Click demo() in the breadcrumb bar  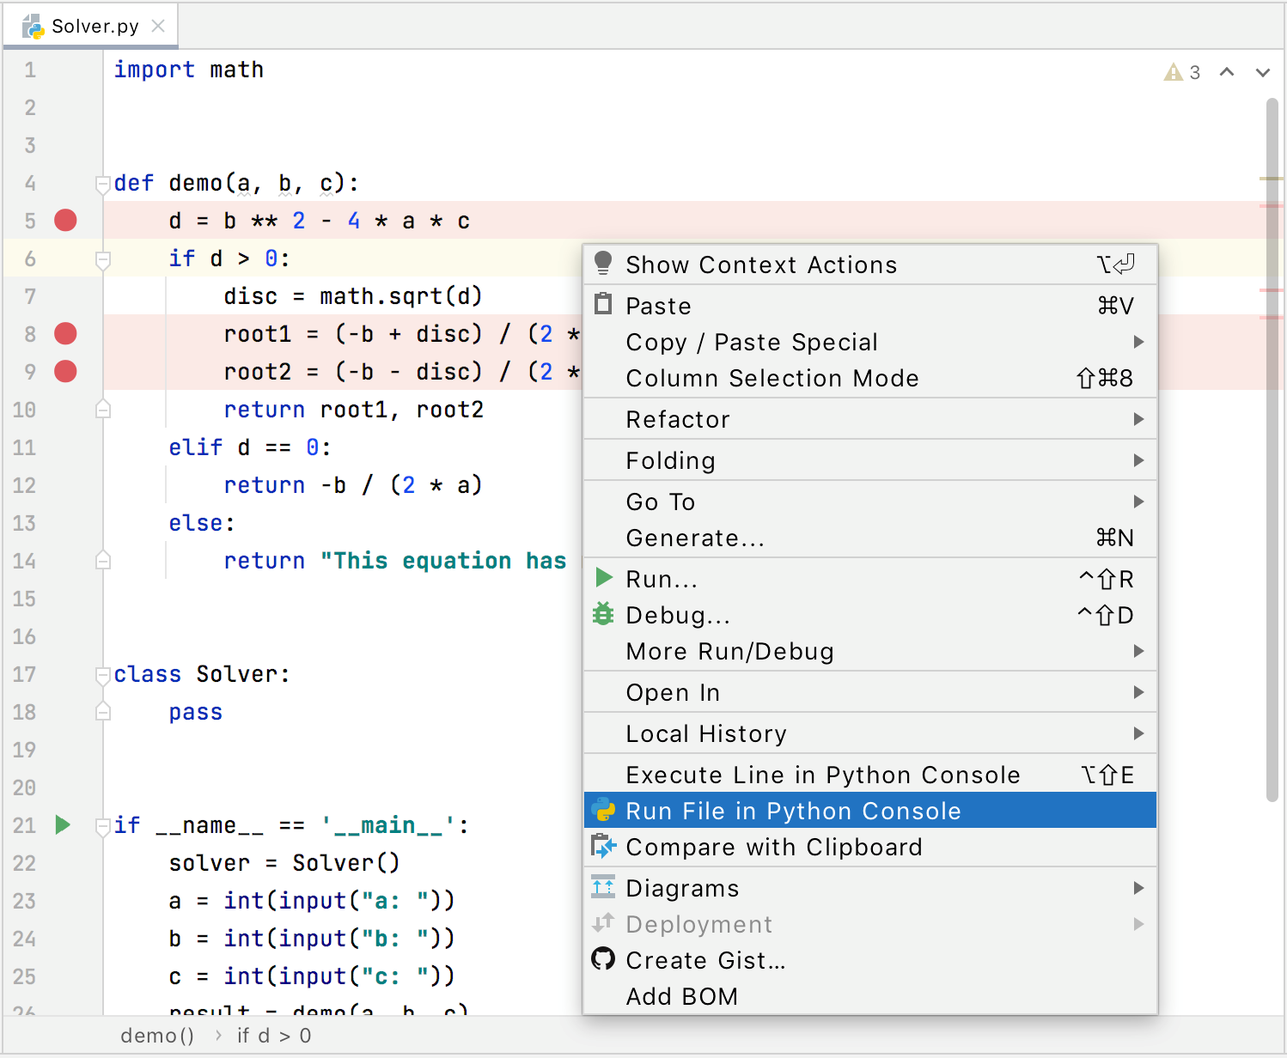158,1036
